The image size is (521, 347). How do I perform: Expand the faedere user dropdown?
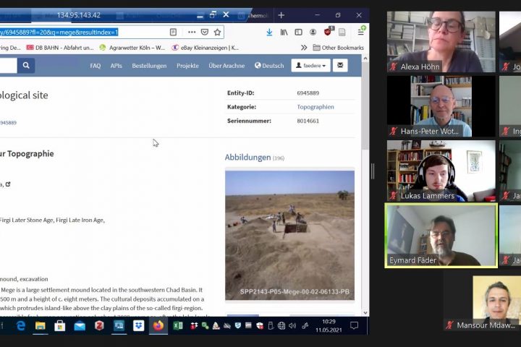coord(310,65)
